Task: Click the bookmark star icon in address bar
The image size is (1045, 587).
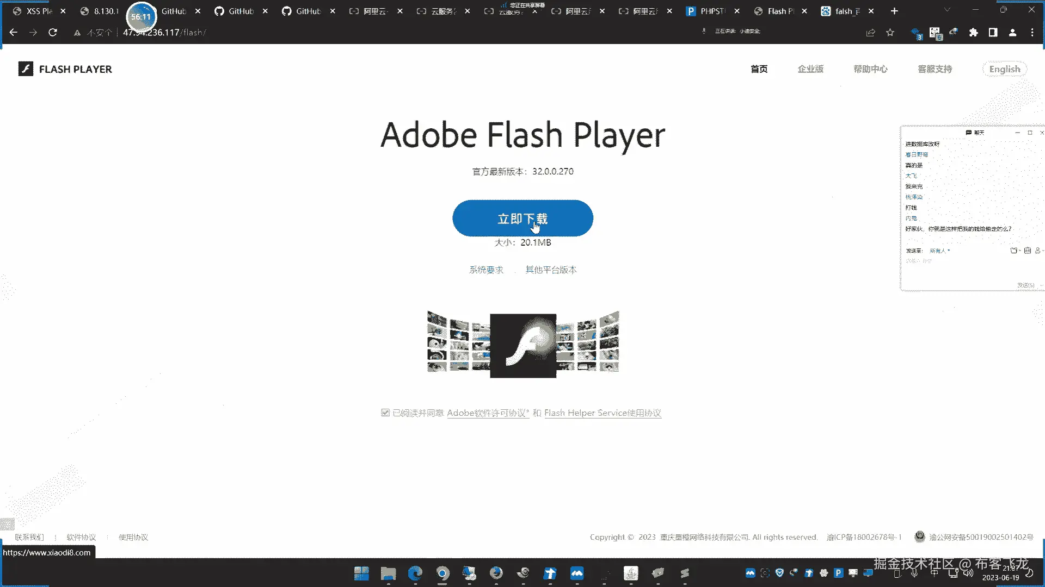Action: 890,33
